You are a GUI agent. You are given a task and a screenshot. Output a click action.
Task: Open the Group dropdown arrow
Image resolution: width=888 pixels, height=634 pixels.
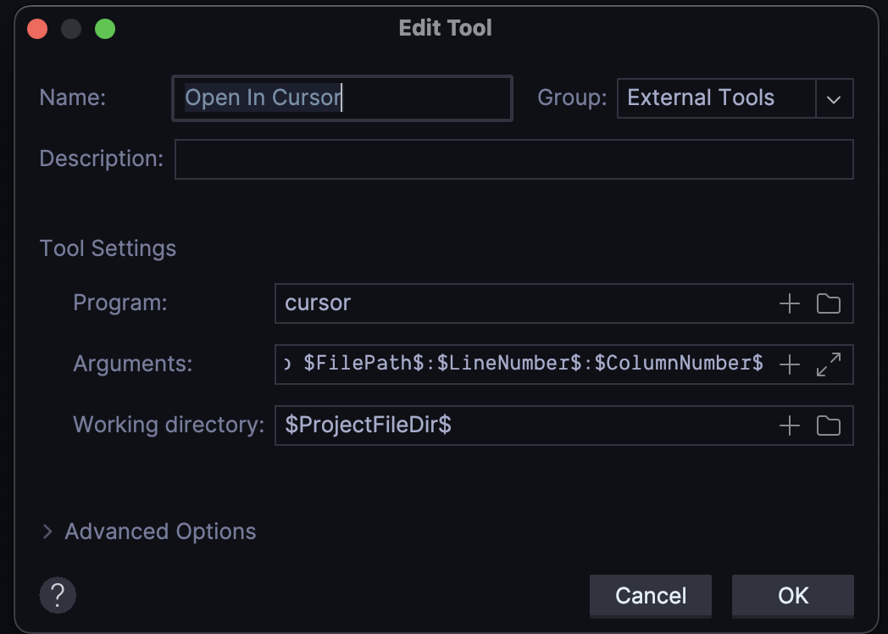click(x=834, y=99)
